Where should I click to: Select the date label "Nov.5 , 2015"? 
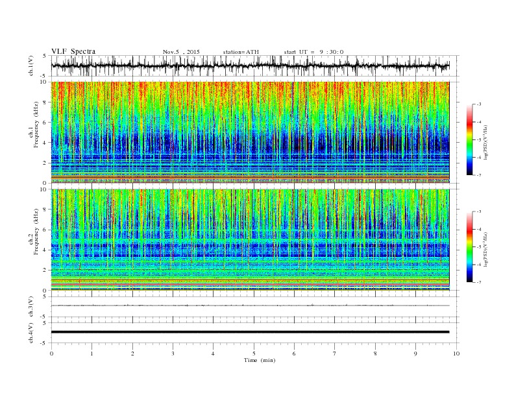[x=181, y=52]
